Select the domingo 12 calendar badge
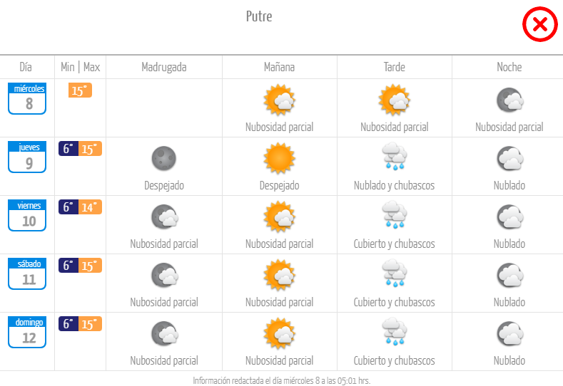 point(27,333)
